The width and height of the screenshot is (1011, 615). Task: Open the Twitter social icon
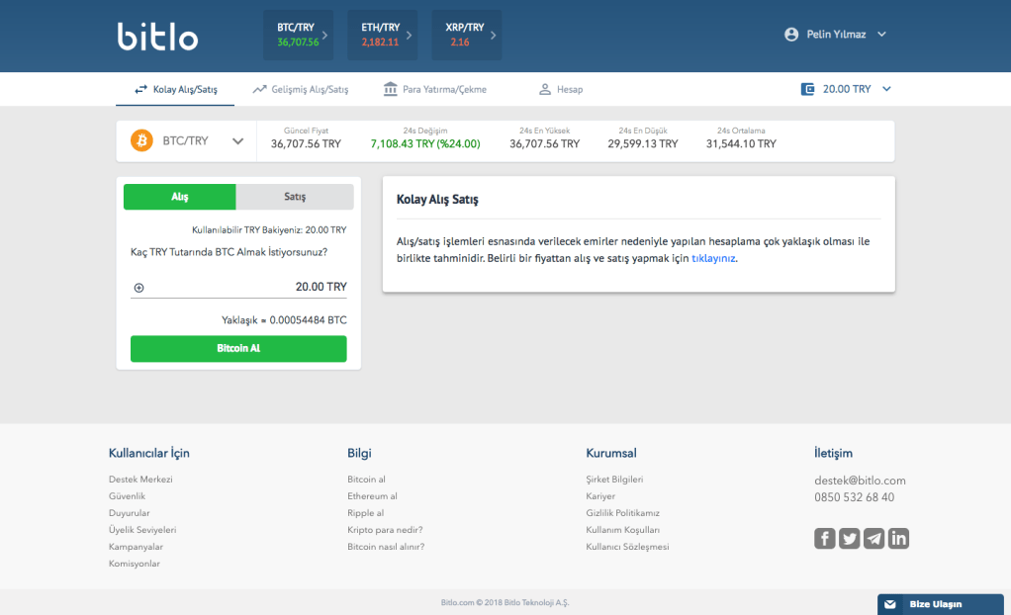pyautogui.click(x=850, y=538)
